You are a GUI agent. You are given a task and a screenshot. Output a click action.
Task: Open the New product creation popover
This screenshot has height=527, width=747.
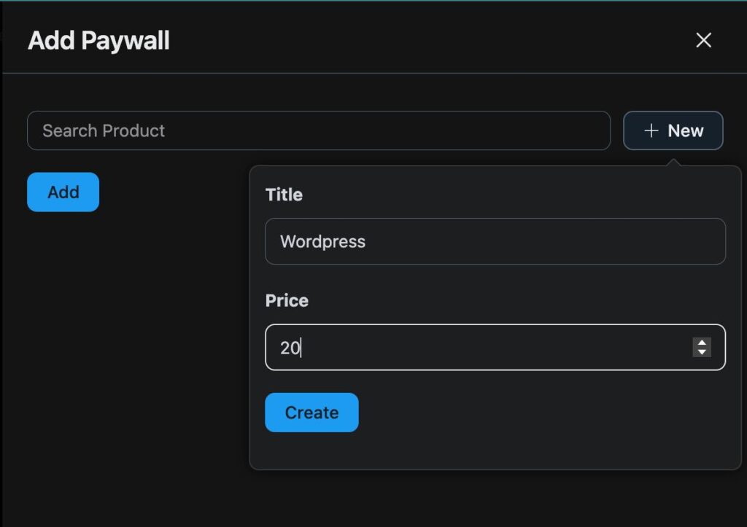tap(673, 130)
